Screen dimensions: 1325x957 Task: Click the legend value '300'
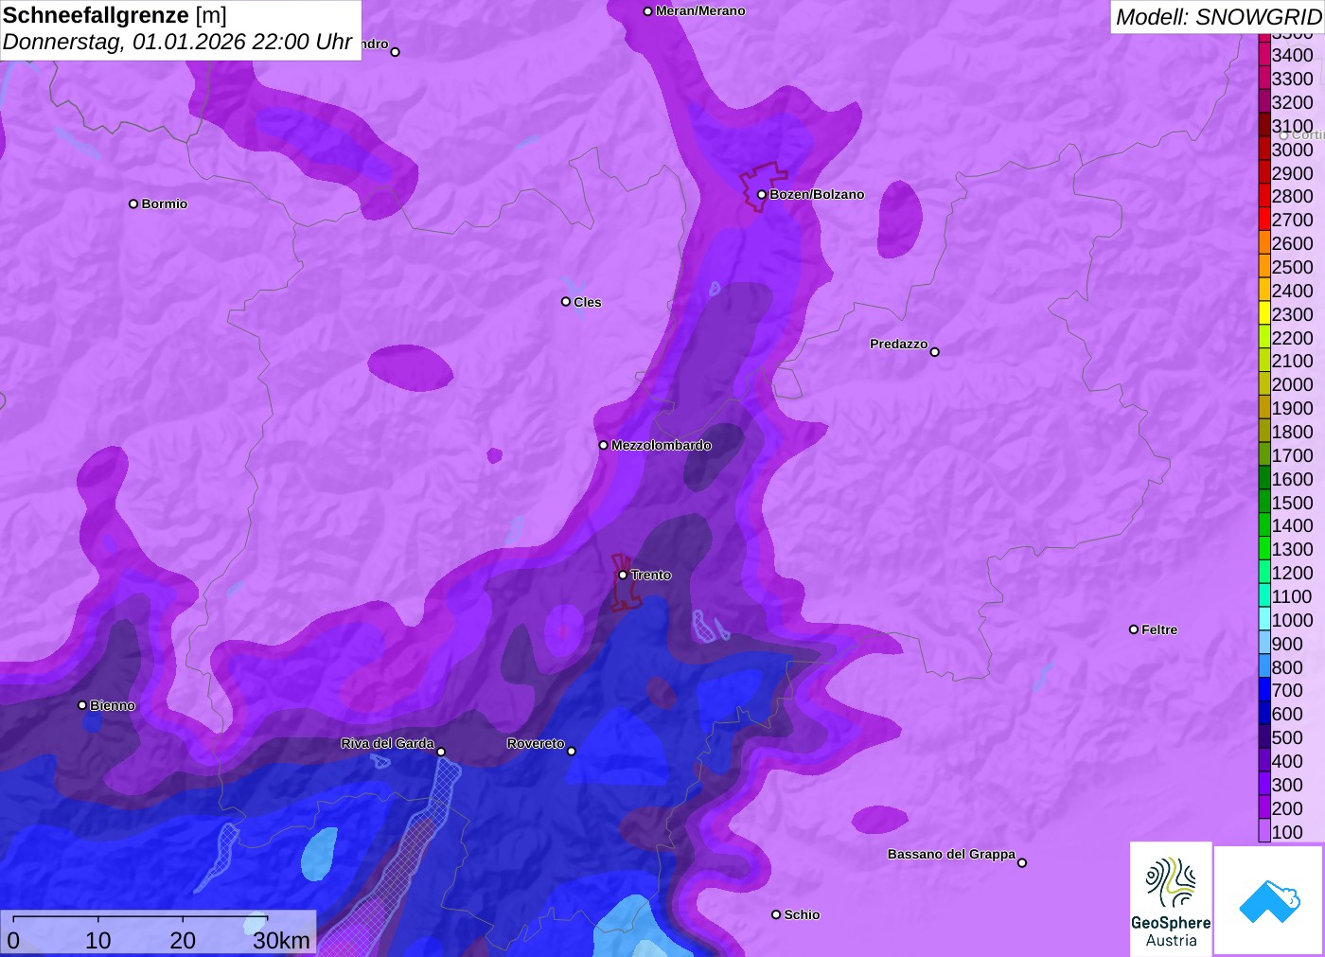(x=1287, y=785)
